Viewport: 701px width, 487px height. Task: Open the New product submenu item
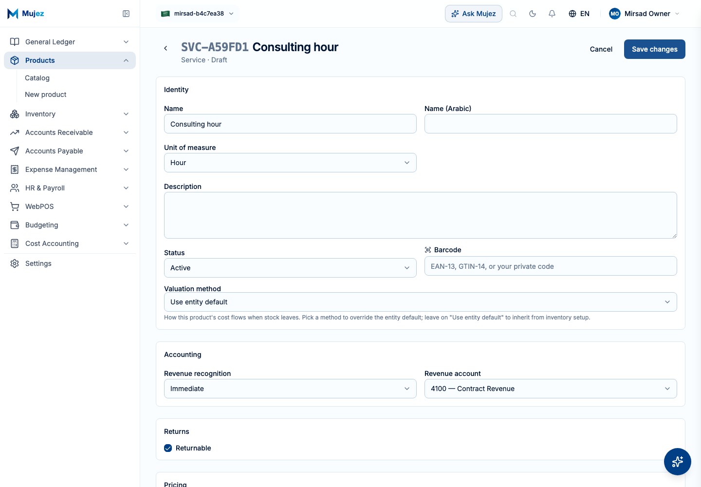[x=46, y=94]
